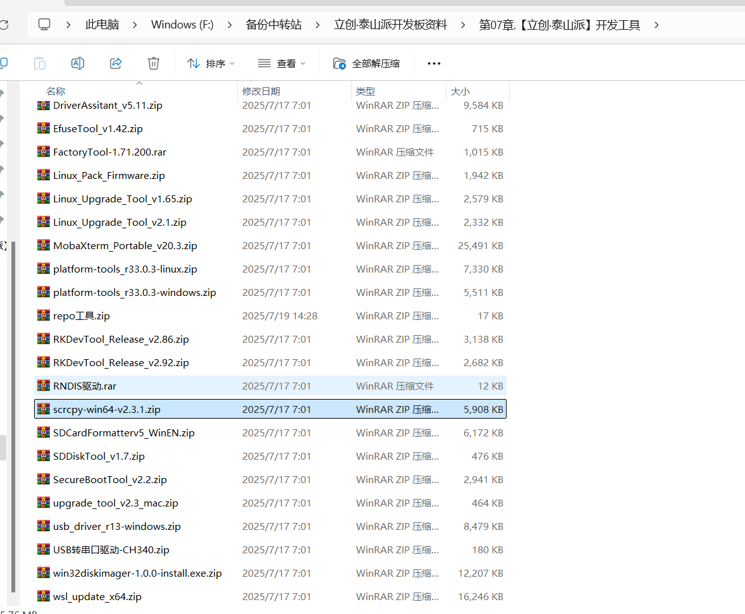
Task: Click WinRAR icon of EfuseTool_v1.42.zip
Action: click(x=43, y=128)
